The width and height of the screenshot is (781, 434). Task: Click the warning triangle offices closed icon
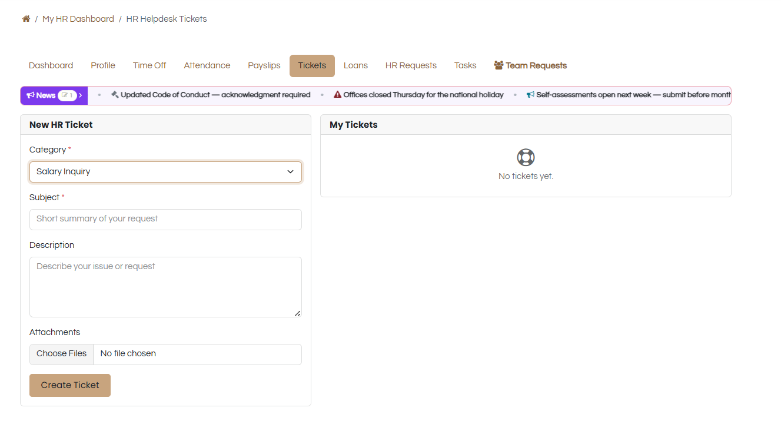[337, 95]
